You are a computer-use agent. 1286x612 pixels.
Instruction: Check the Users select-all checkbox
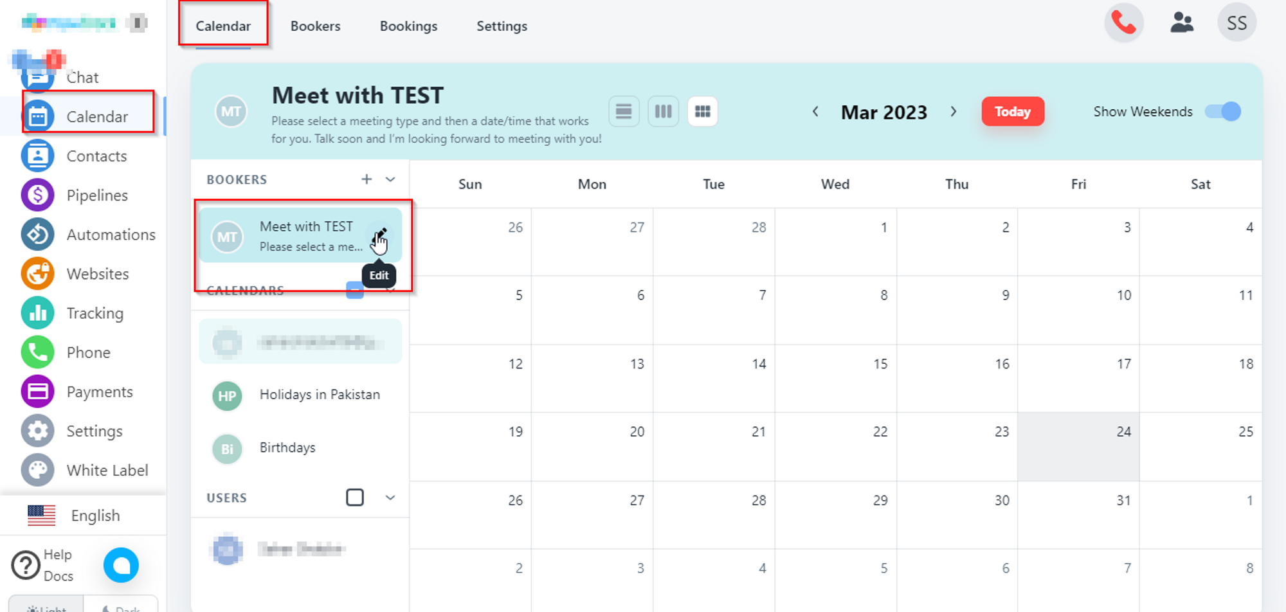[x=355, y=498]
